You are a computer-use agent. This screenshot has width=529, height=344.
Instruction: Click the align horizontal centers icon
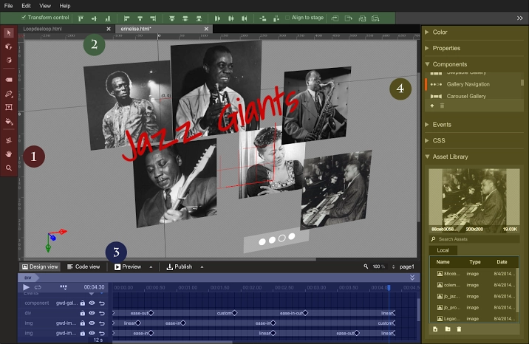point(140,18)
